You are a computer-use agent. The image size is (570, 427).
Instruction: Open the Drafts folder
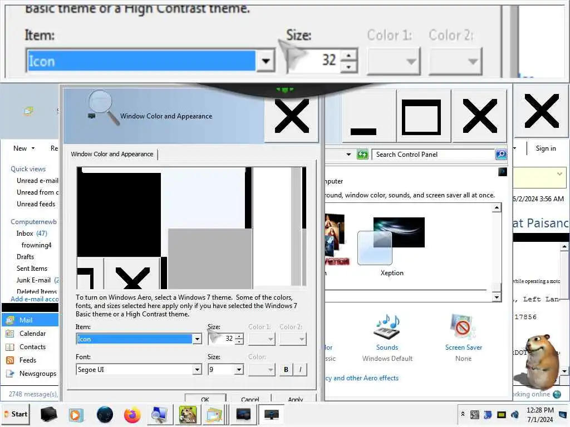coord(25,257)
